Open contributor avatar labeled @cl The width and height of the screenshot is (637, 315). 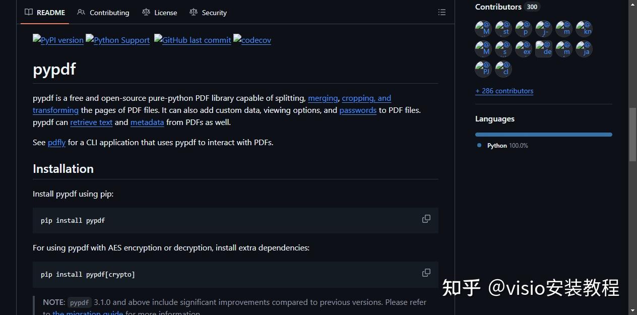503,69
